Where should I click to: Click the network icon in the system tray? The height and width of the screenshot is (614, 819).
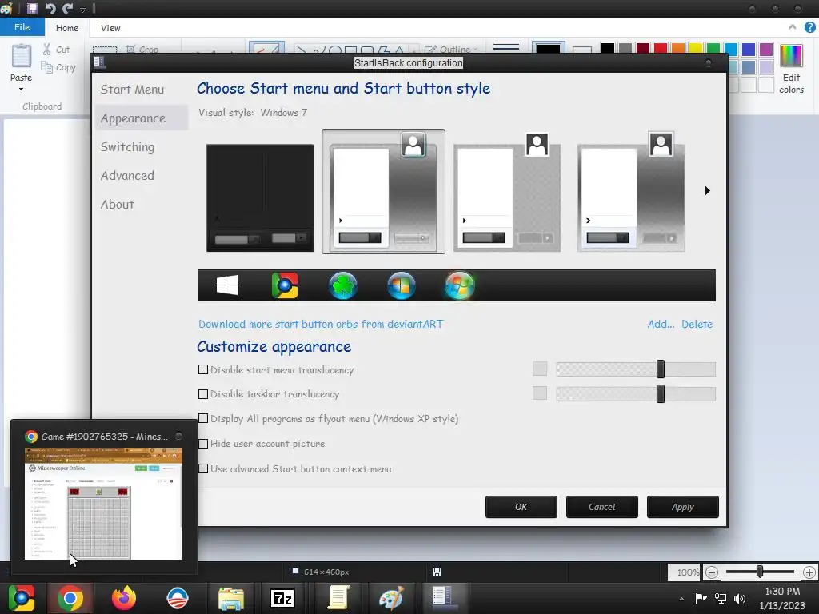[x=721, y=598]
